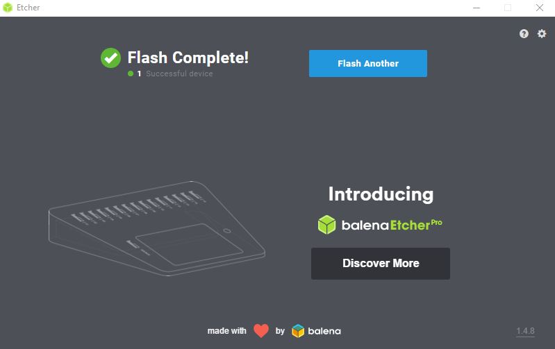Click the Discover More button
Viewport: 555px width, 349px height.
pos(381,264)
